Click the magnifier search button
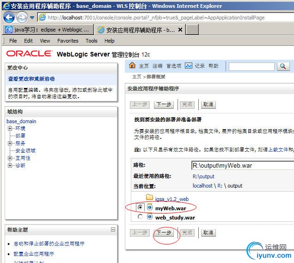Screen dimensions: 294x263 pyautogui.click(x=283, y=66)
